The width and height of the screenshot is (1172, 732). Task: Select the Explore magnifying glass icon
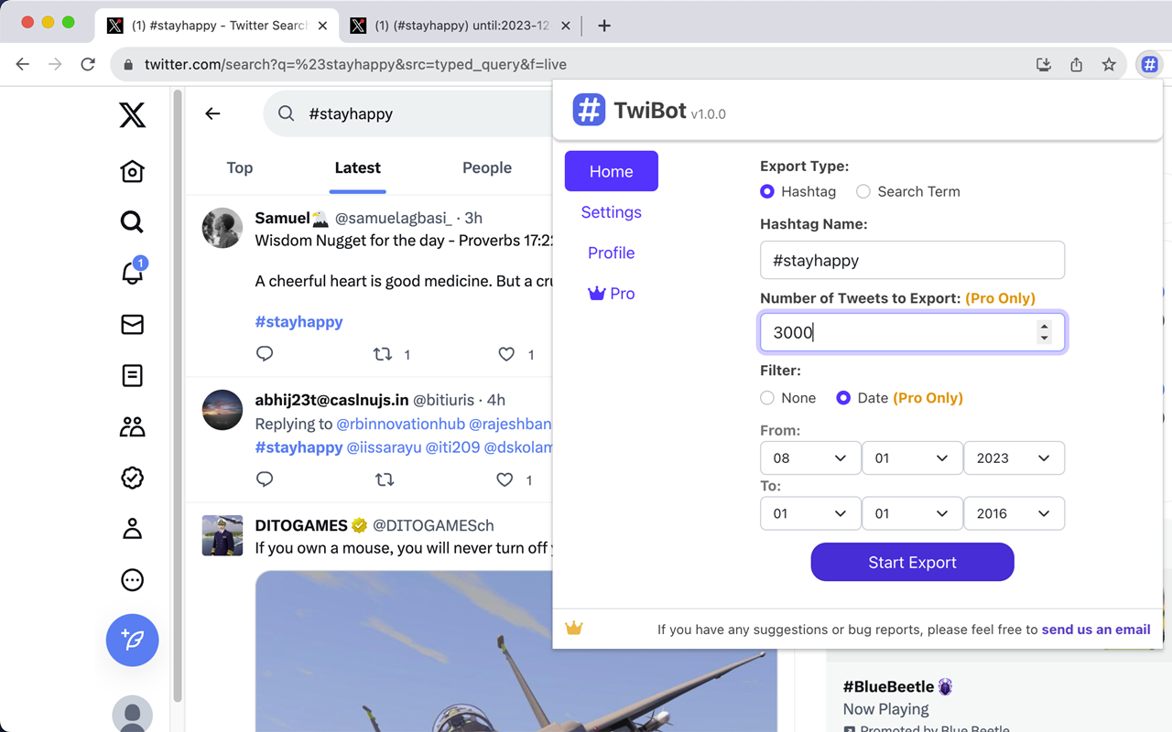point(132,221)
